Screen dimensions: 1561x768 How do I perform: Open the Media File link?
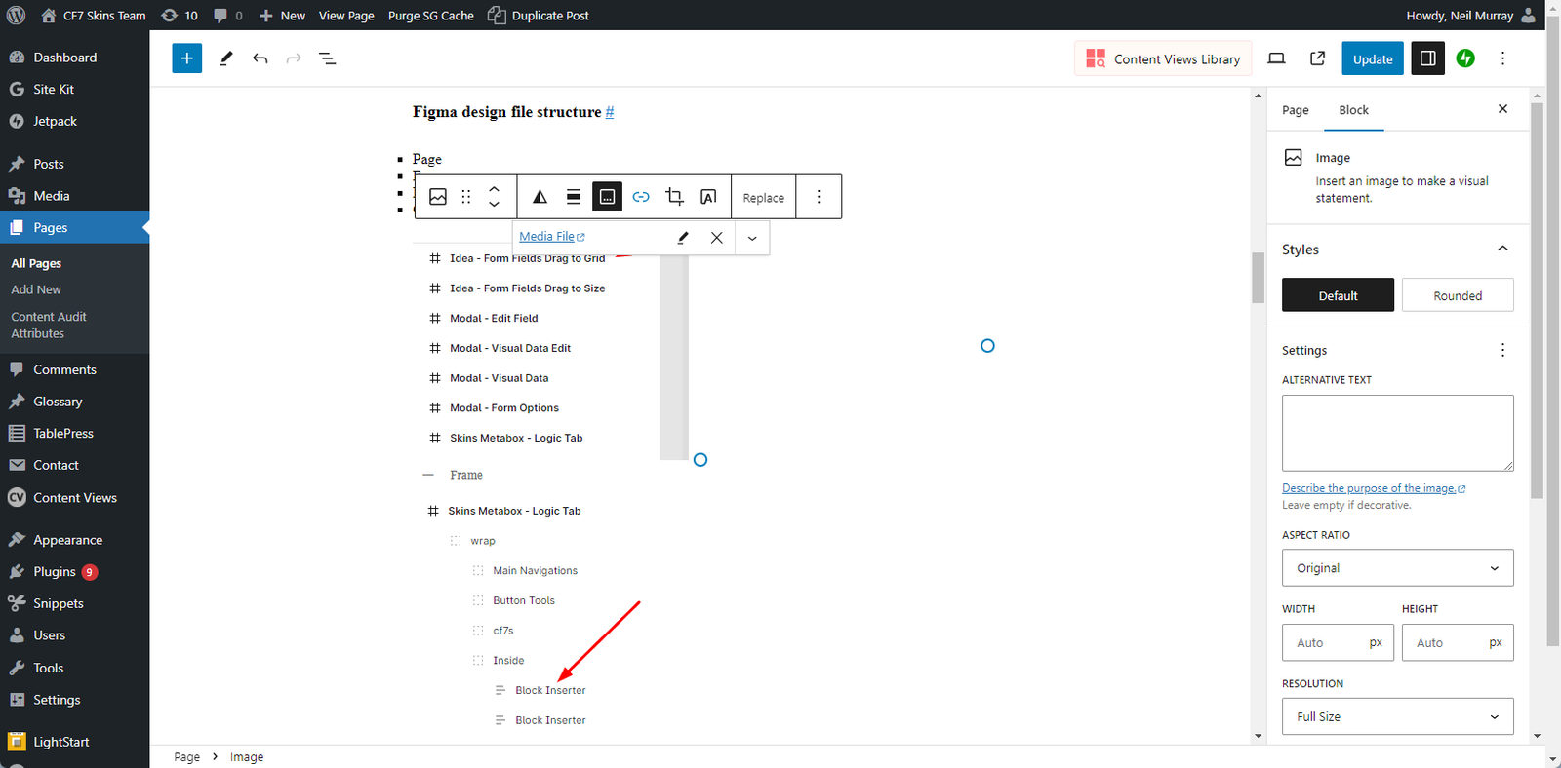tap(547, 237)
